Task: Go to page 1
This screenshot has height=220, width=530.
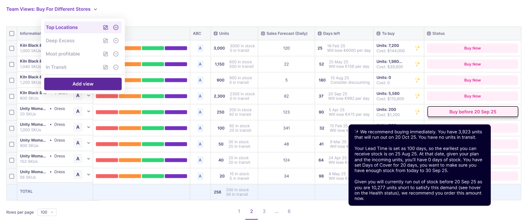Action: click(x=239, y=211)
